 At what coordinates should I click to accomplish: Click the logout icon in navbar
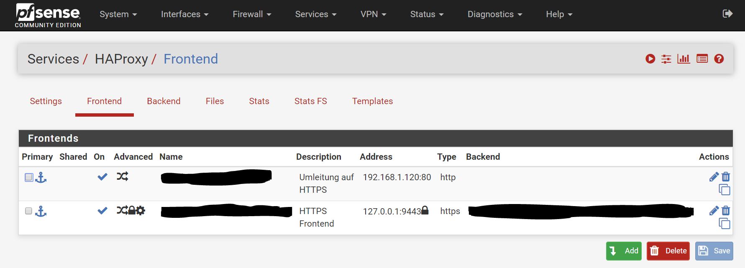point(727,14)
